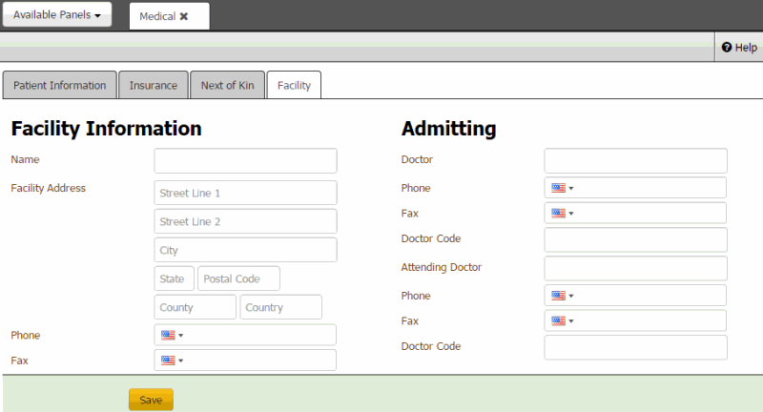This screenshot has width=763, height=412.
Task: Switch to the Patient Information tab
Action: click(60, 85)
